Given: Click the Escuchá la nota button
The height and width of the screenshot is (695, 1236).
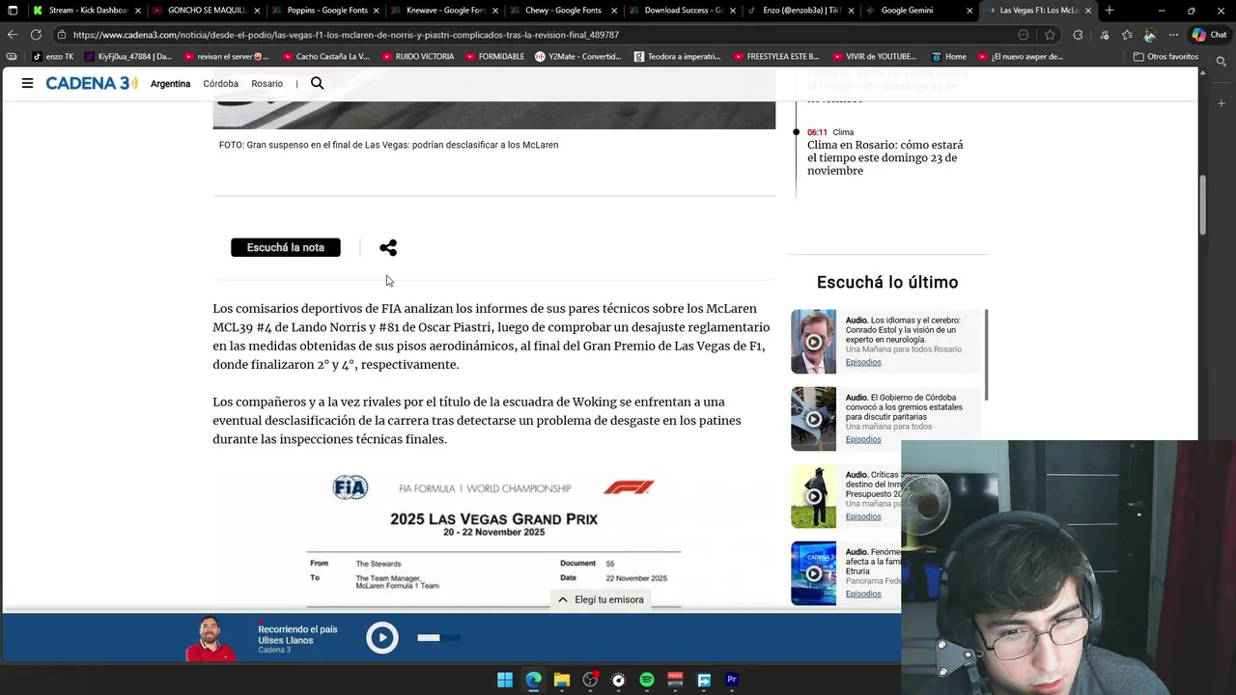Looking at the screenshot, I should pos(286,248).
